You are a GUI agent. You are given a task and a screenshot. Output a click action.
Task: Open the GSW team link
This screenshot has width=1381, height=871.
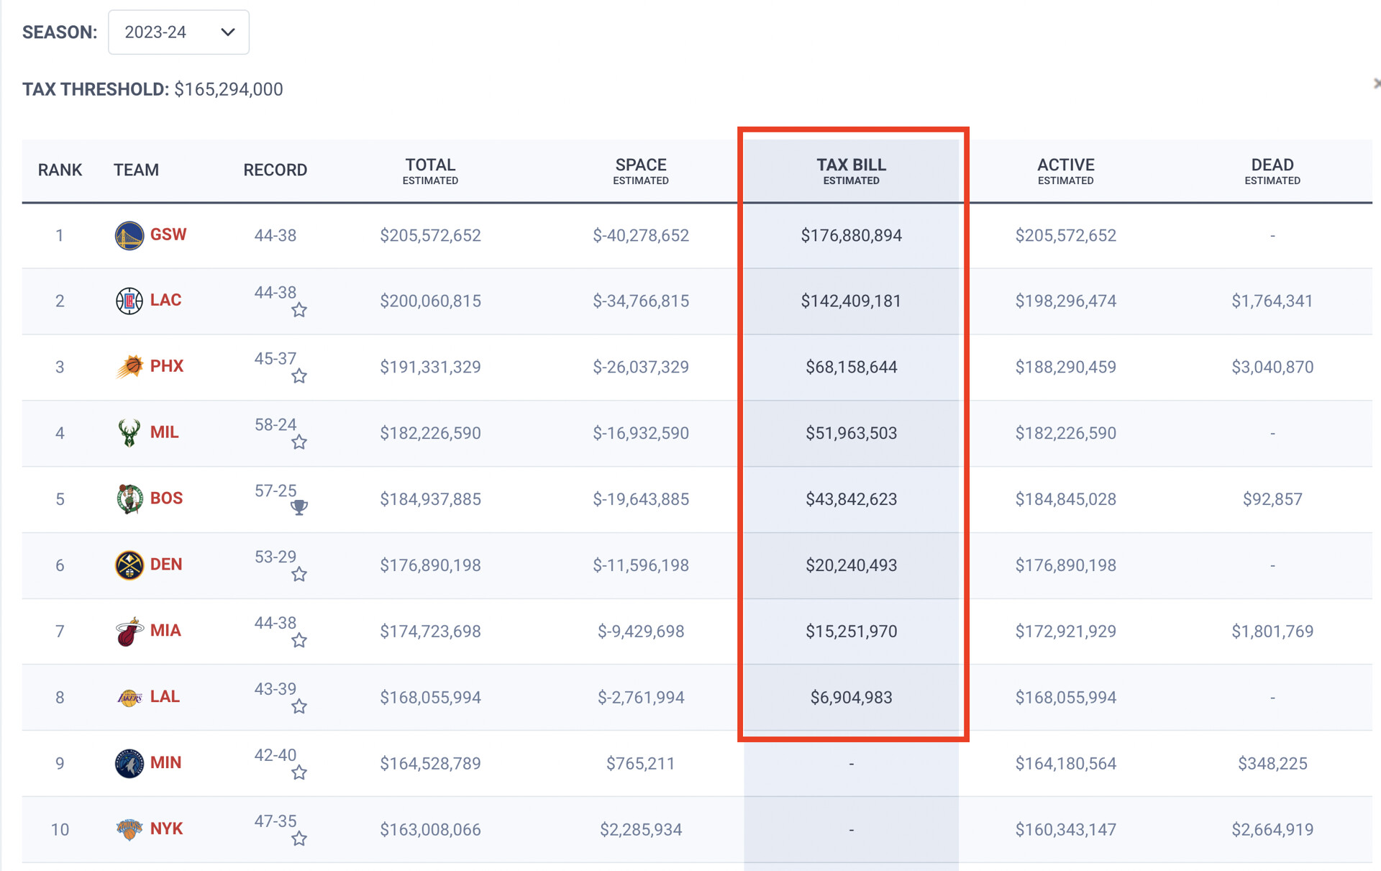(x=168, y=234)
